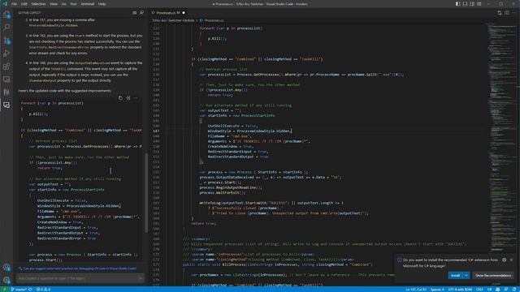Click the suggested follow-up question link

[80, 268]
